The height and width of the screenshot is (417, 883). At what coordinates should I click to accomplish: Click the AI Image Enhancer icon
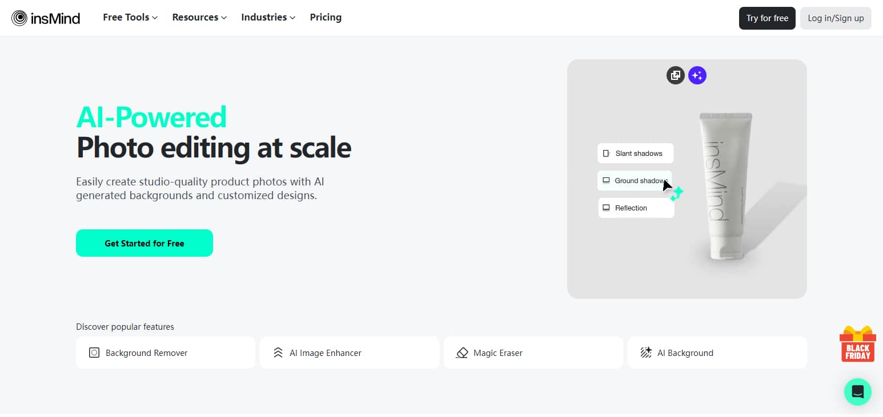point(278,353)
